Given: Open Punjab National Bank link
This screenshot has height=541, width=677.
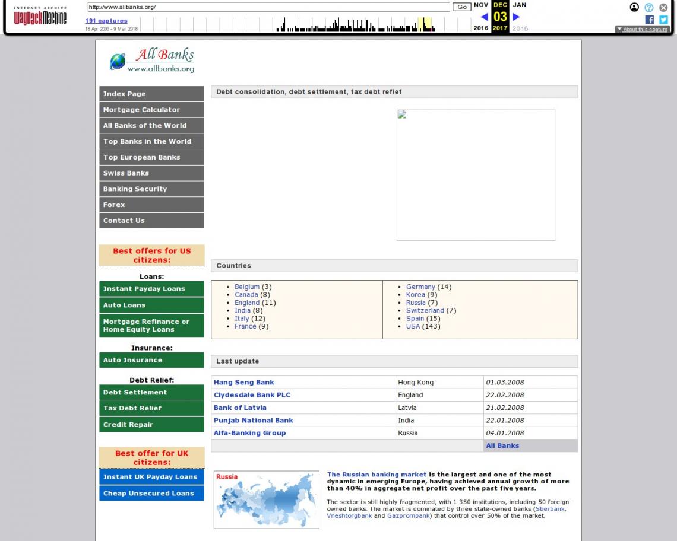Looking at the screenshot, I should (x=254, y=421).
